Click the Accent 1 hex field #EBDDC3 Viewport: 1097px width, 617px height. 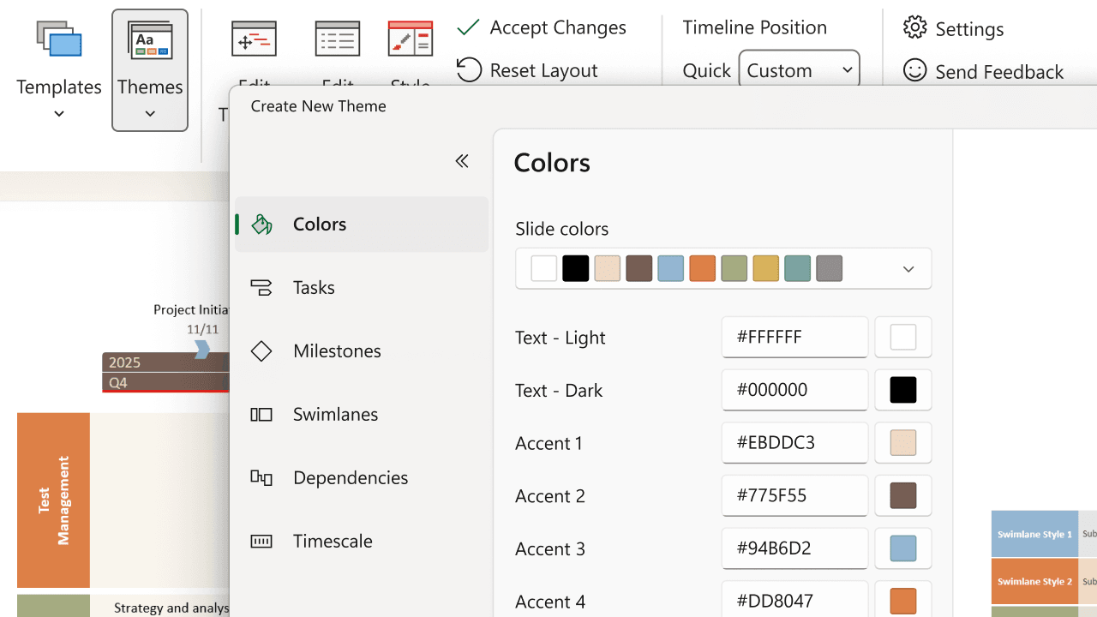click(x=794, y=443)
